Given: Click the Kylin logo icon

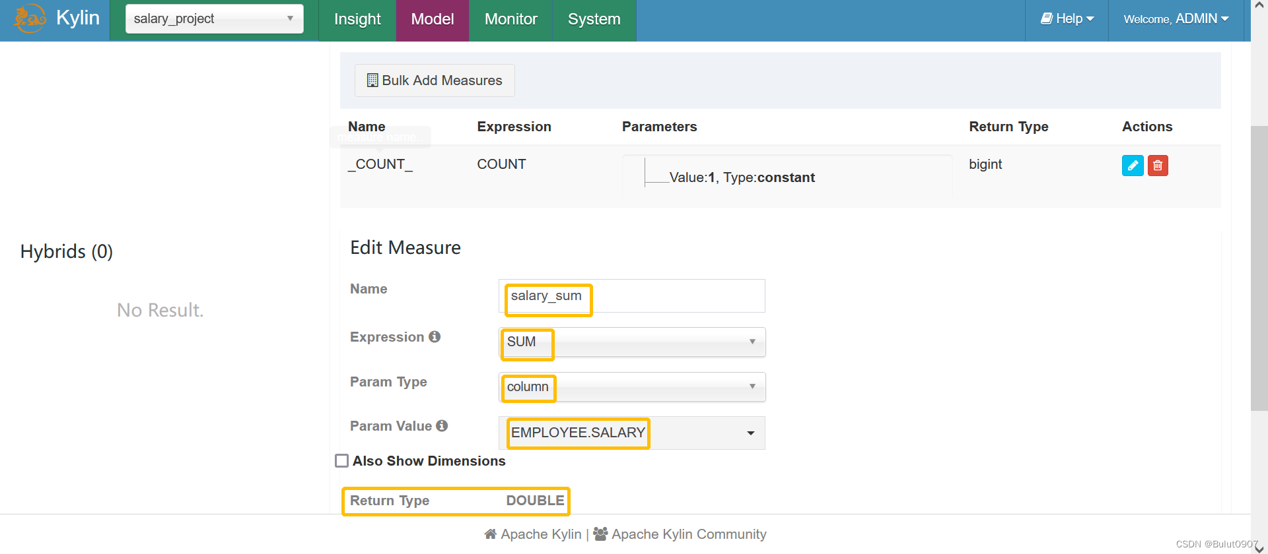Looking at the screenshot, I should pyautogui.click(x=30, y=18).
